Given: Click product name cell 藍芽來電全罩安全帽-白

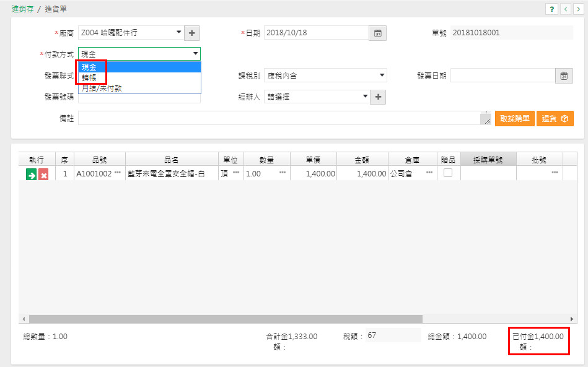Looking at the screenshot, I should click(172, 174).
